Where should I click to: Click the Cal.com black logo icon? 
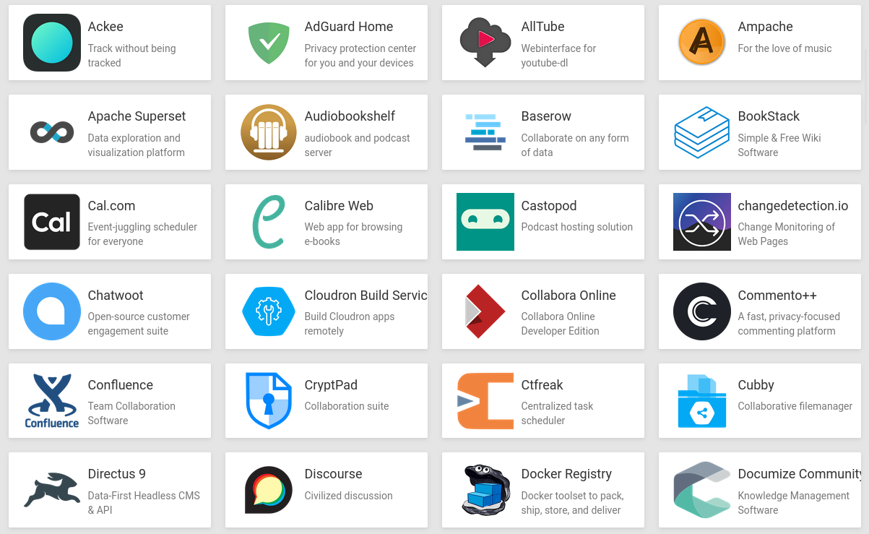pos(52,222)
